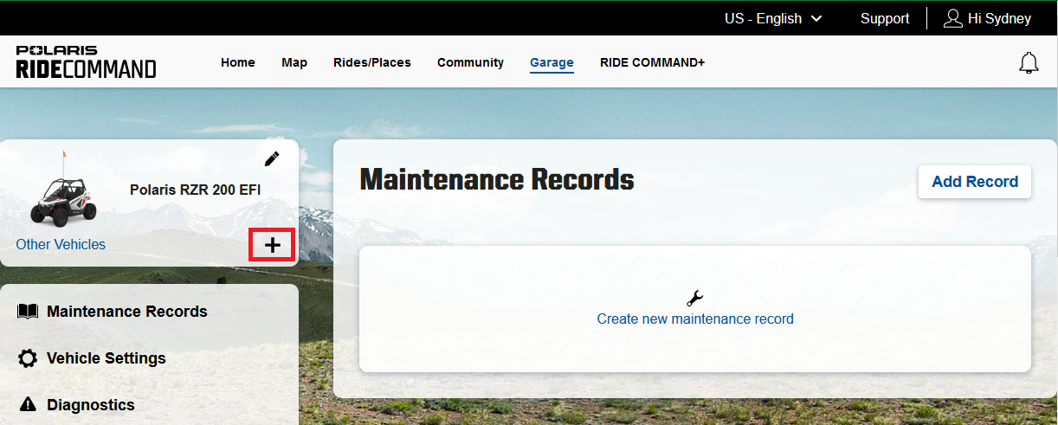Open the Other Vehicles link
Image resolution: width=1058 pixels, height=425 pixels.
(61, 244)
